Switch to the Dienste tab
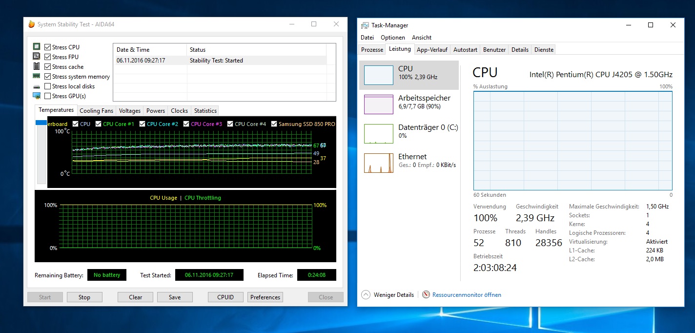The image size is (695, 333). pyautogui.click(x=544, y=50)
